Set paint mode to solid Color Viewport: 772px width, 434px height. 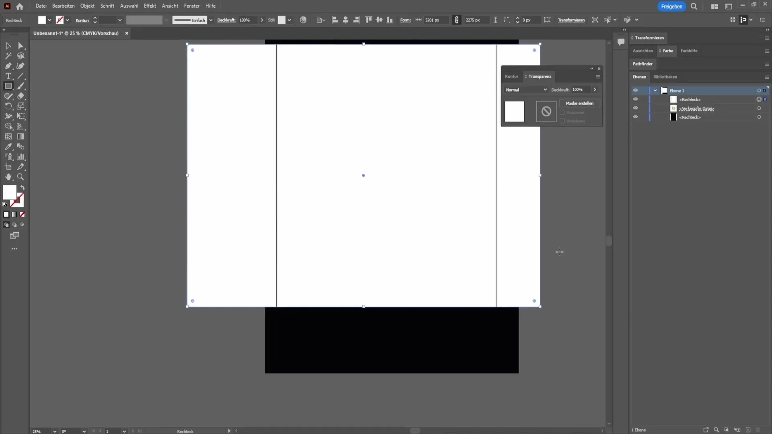(x=6, y=215)
